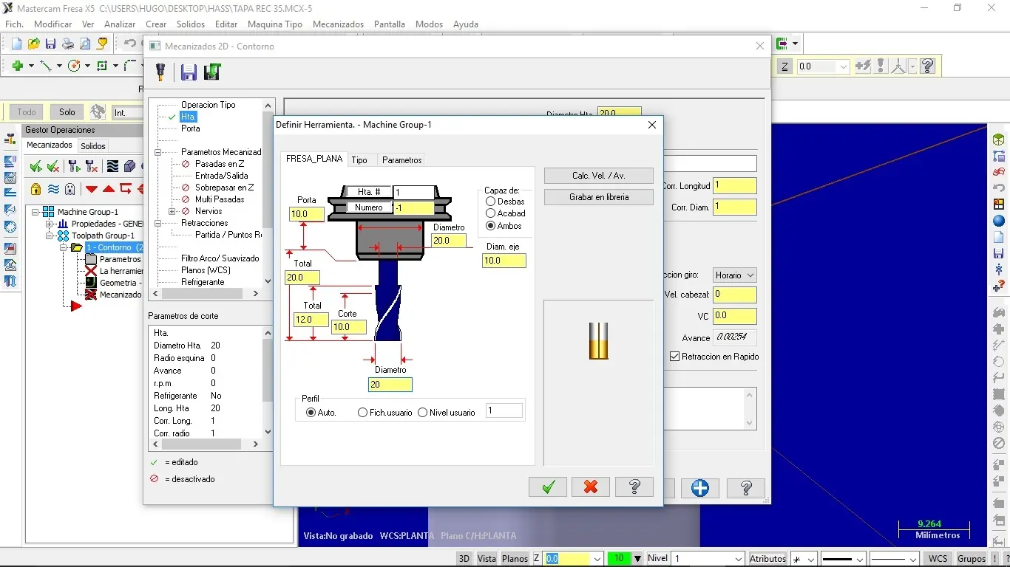This screenshot has height=567, width=1010.
Task: Save the file using the main toolbar diskette
Action: (x=50, y=44)
